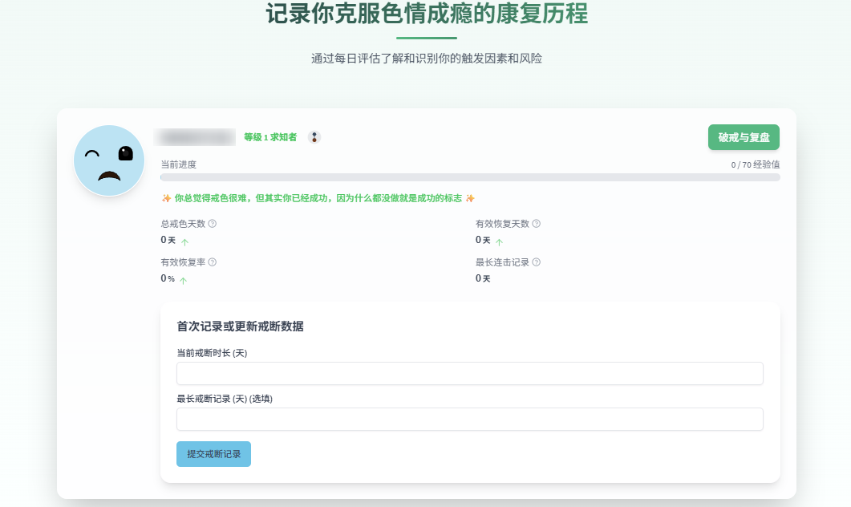The image size is (851, 507).
Task: Click help icon next to 最长连击记录
Action: click(x=537, y=262)
